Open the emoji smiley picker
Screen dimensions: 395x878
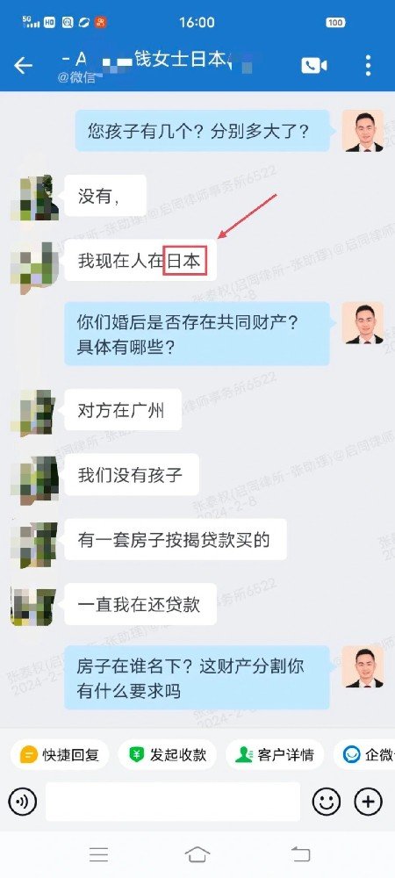(x=327, y=802)
